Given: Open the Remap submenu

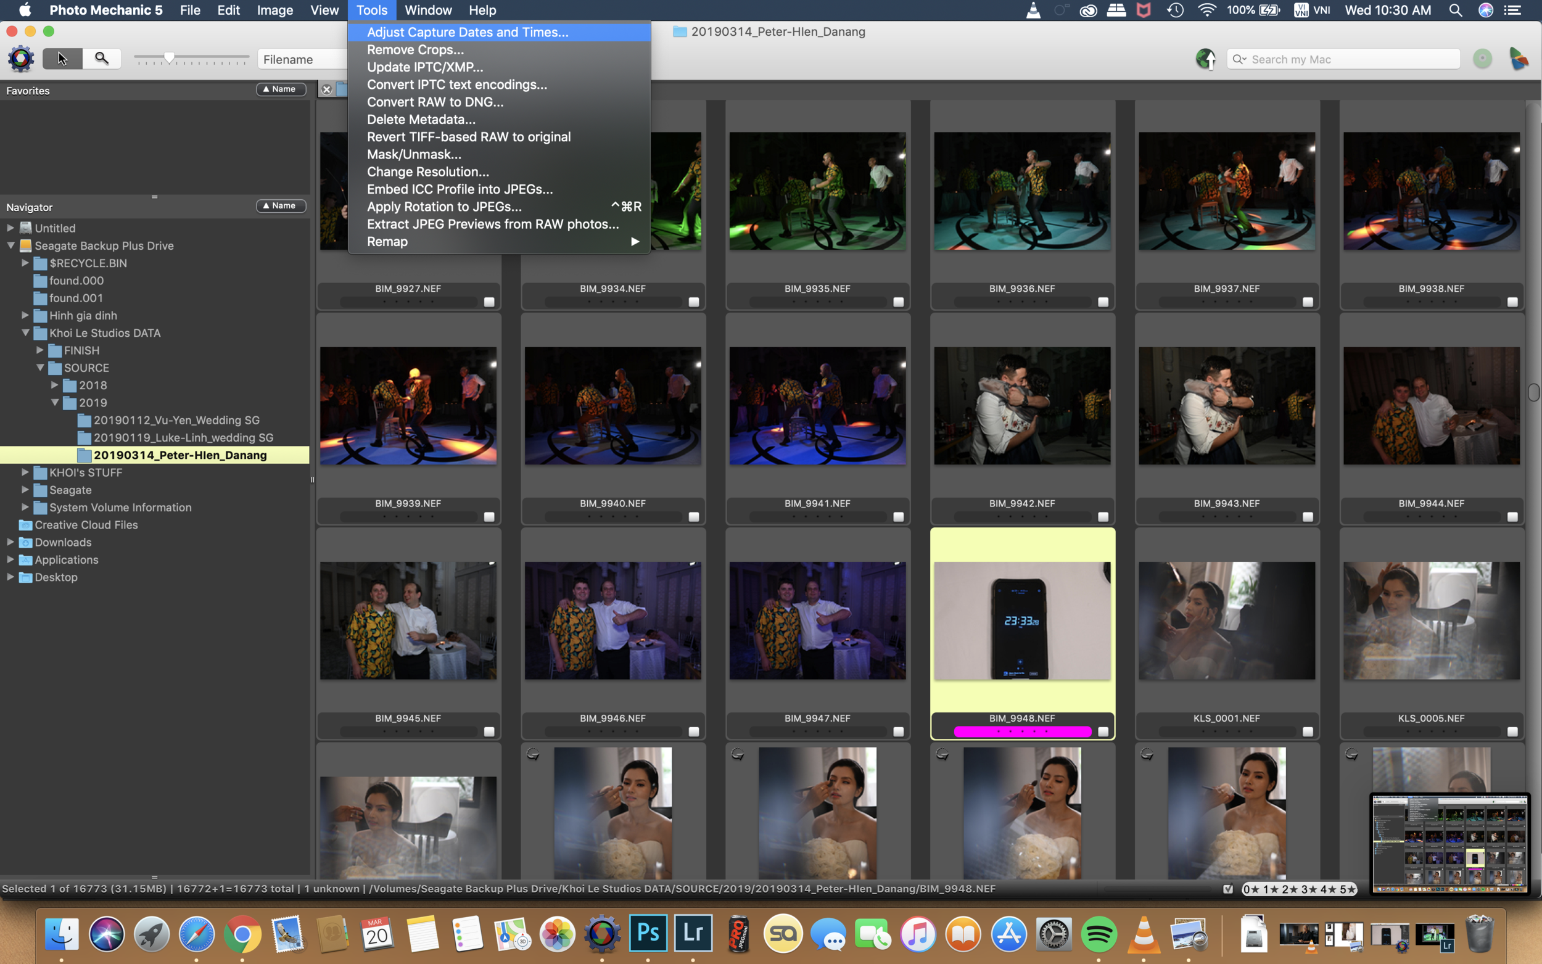Looking at the screenshot, I should pyautogui.click(x=499, y=242).
